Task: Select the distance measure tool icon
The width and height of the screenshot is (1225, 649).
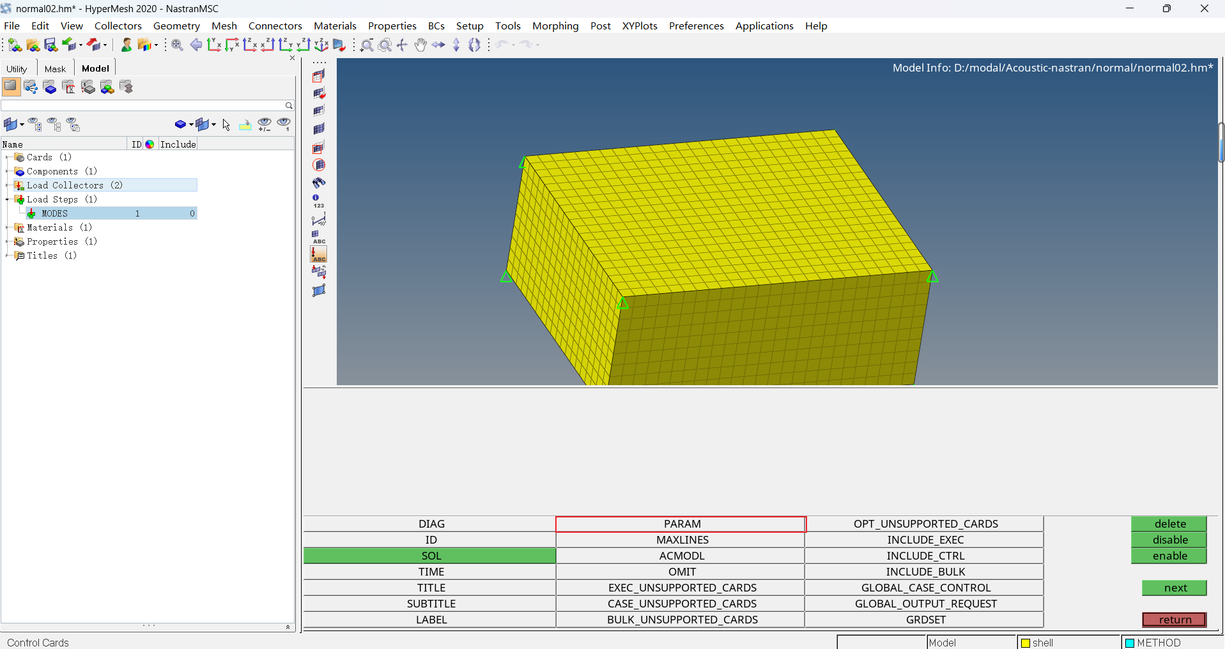Action: pos(318,220)
